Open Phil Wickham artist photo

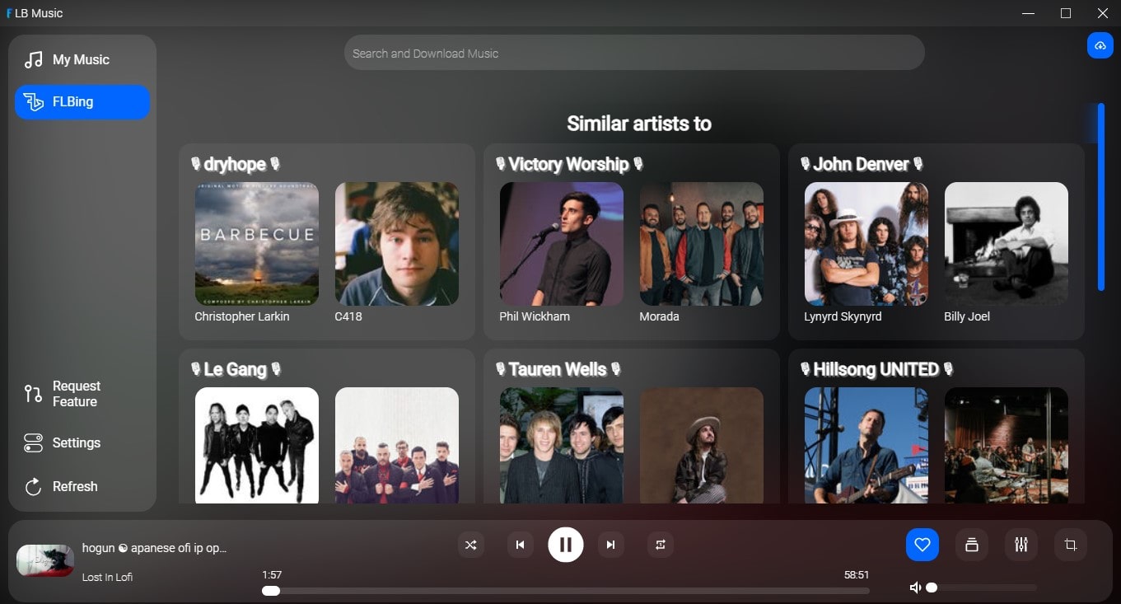[x=562, y=244]
